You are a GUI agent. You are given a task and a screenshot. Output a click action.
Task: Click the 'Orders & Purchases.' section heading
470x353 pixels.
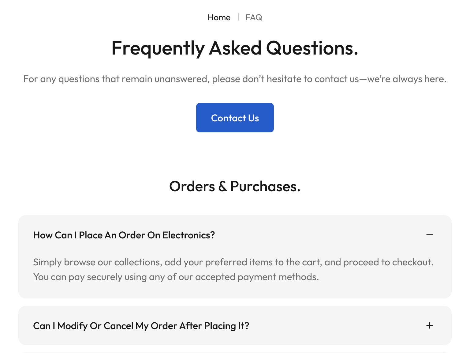pos(235,186)
